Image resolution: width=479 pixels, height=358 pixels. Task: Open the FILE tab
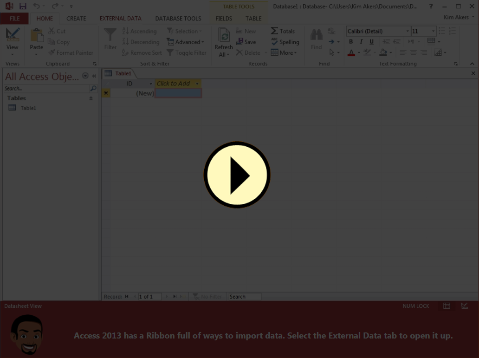coord(15,19)
